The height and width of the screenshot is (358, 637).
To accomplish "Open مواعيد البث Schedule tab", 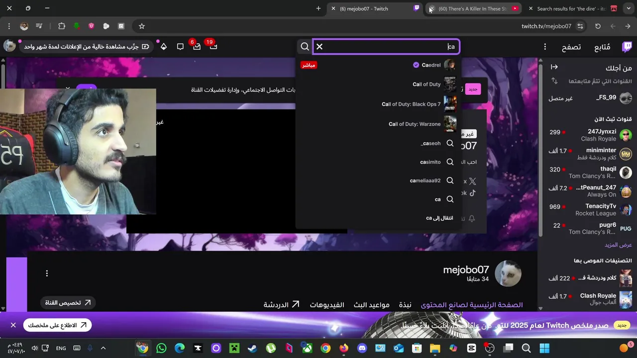I will pyautogui.click(x=372, y=305).
